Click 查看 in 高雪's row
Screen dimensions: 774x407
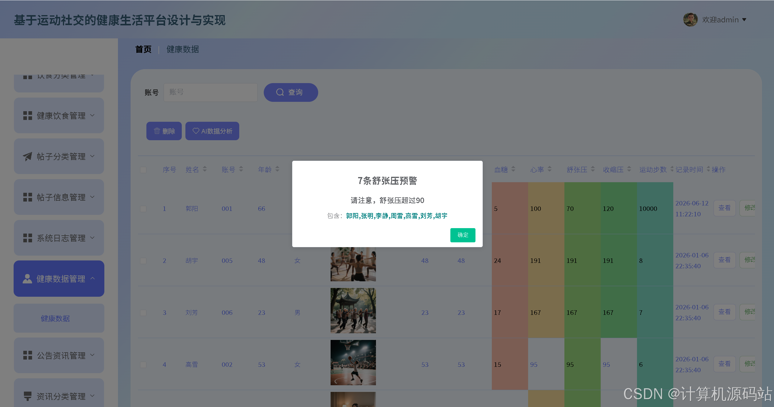[x=724, y=364]
